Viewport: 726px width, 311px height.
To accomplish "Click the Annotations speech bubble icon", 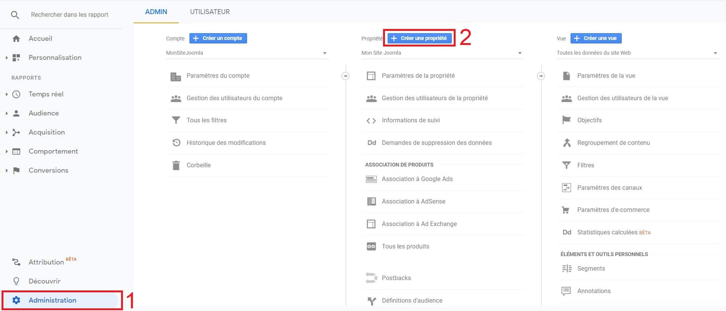I will (566, 291).
